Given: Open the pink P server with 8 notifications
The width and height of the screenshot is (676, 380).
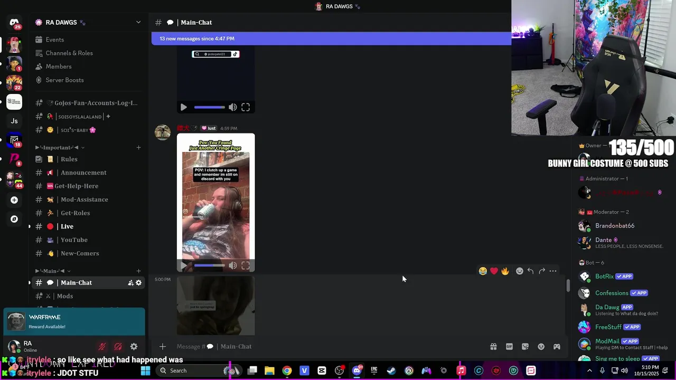Looking at the screenshot, I should [14, 159].
